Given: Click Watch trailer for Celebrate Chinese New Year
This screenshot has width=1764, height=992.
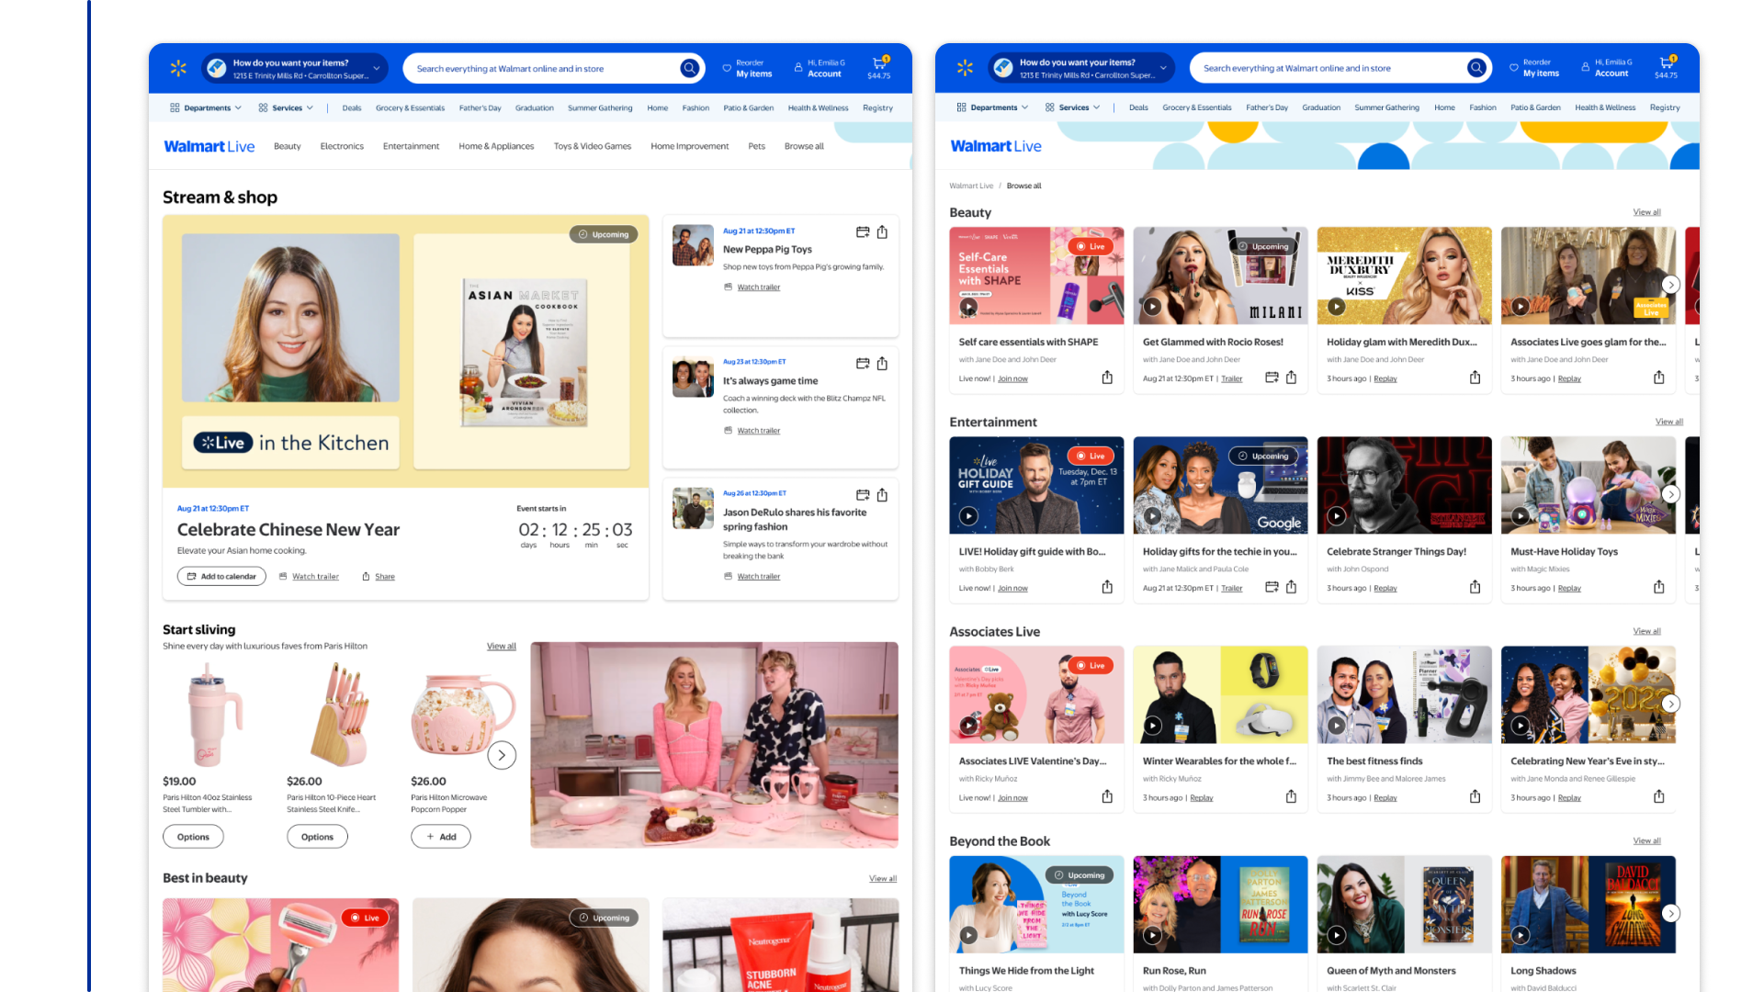Looking at the screenshot, I should coord(310,577).
